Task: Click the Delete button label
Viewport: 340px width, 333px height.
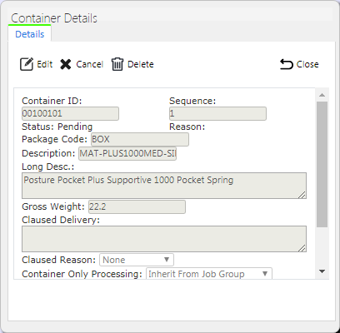Action: pyautogui.click(x=141, y=64)
